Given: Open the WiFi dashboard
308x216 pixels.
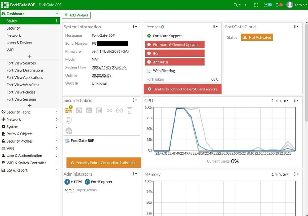Looking at the screenshot, I should [x=10, y=50].
